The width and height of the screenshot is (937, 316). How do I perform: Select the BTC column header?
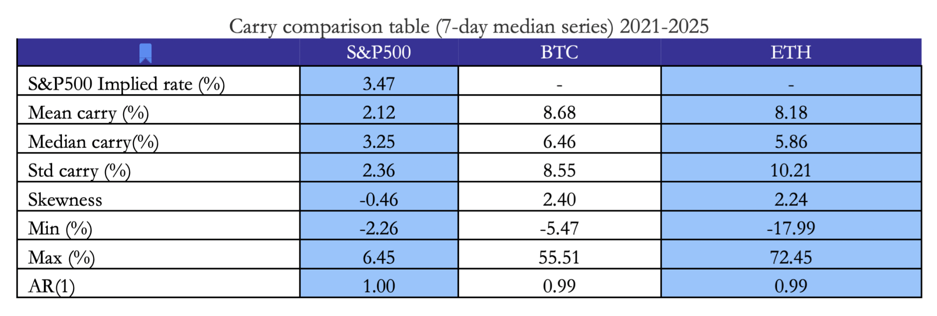(x=559, y=53)
